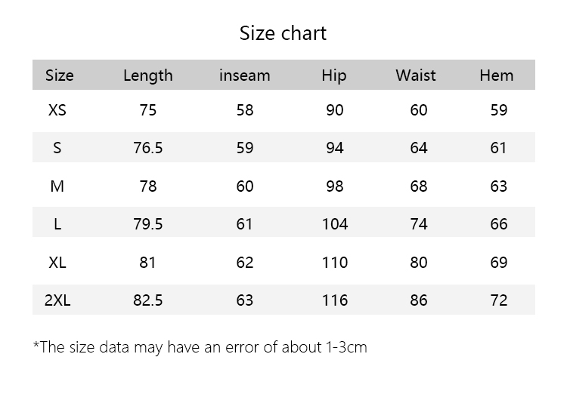Click the inseam column header

(245, 75)
